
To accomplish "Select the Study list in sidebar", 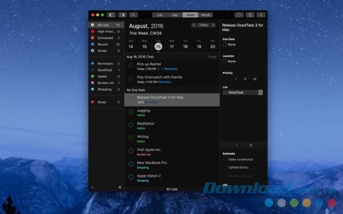I will 106,102.
